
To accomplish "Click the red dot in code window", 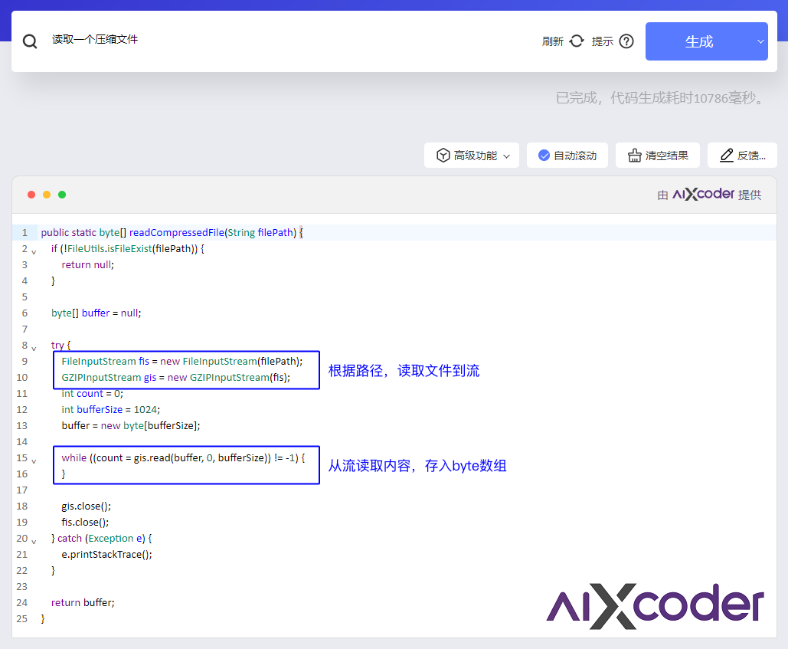I will (x=31, y=195).
